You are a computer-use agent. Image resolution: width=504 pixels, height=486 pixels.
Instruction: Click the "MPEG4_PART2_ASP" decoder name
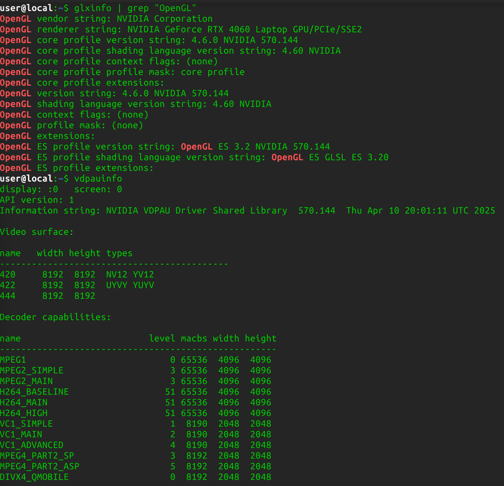click(x=40, y=466)
